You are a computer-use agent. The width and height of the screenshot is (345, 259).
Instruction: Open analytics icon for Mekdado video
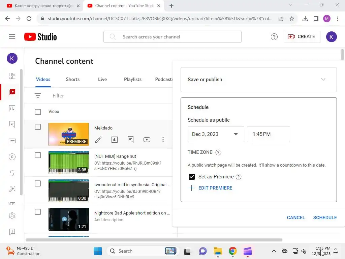[115, 140]
